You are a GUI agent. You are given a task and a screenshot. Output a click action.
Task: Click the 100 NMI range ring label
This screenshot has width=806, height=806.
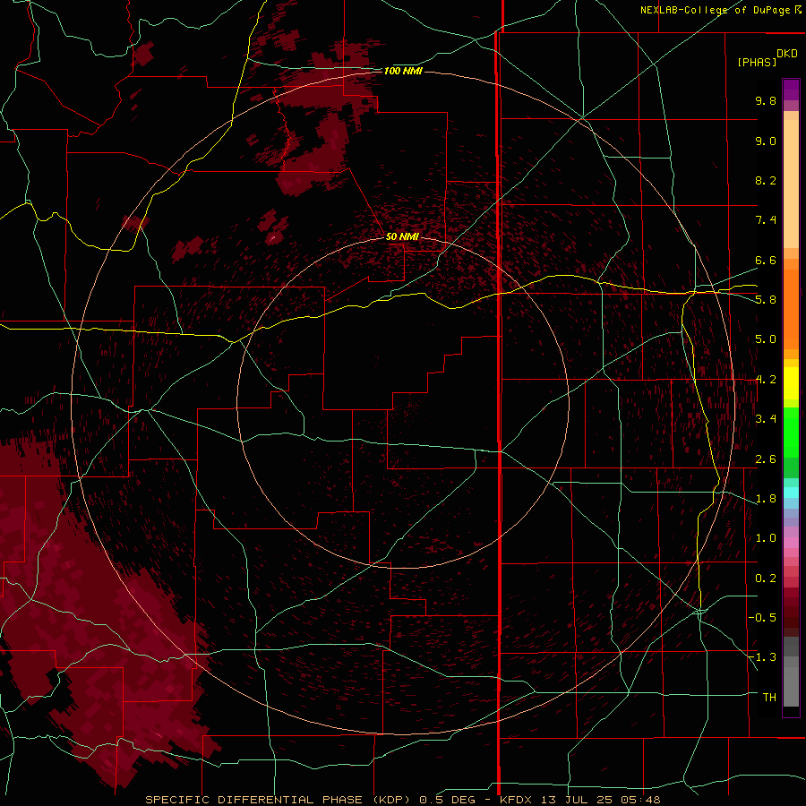pyautogui.click(x=403, y=71)
